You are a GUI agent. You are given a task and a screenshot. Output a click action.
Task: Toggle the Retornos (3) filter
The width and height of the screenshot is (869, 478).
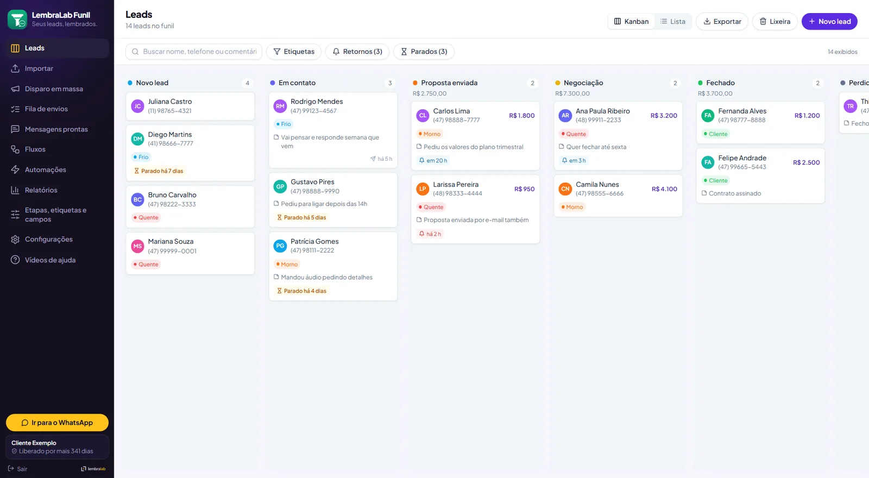point(357,52)
